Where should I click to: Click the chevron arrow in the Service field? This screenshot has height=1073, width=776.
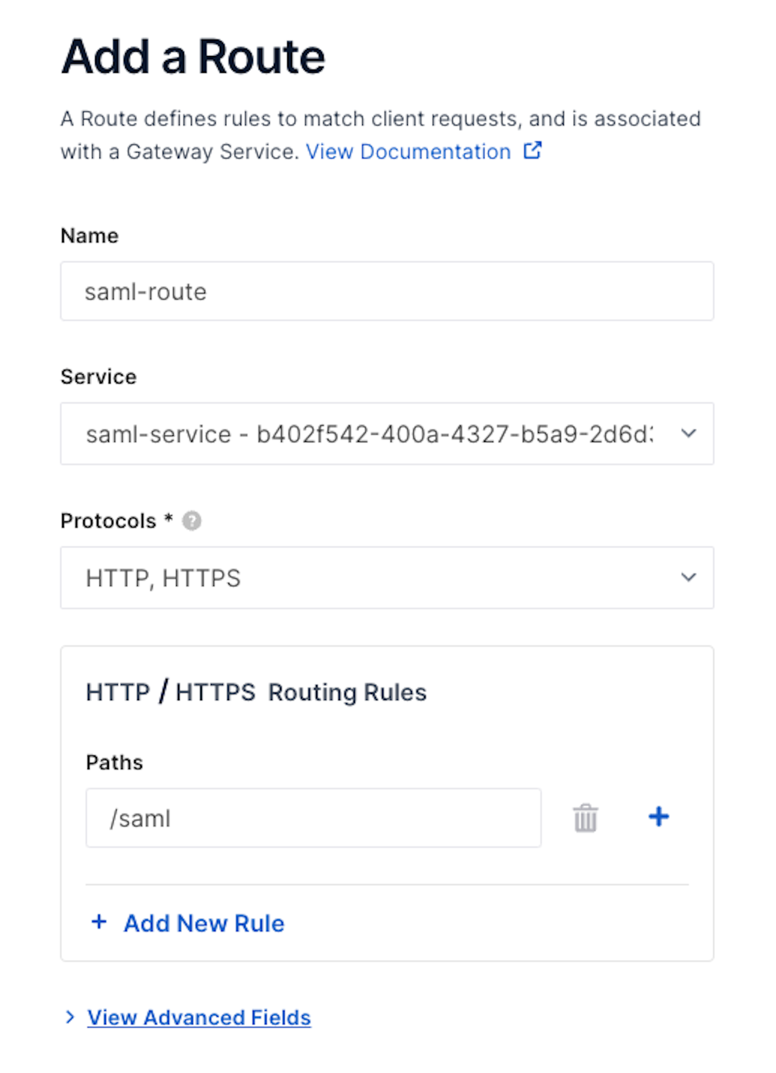pyautogui.click(x=688, y=433)
